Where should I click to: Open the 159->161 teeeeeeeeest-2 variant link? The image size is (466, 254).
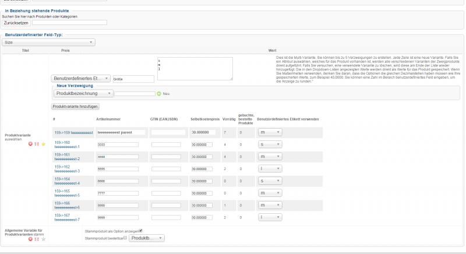67,157
